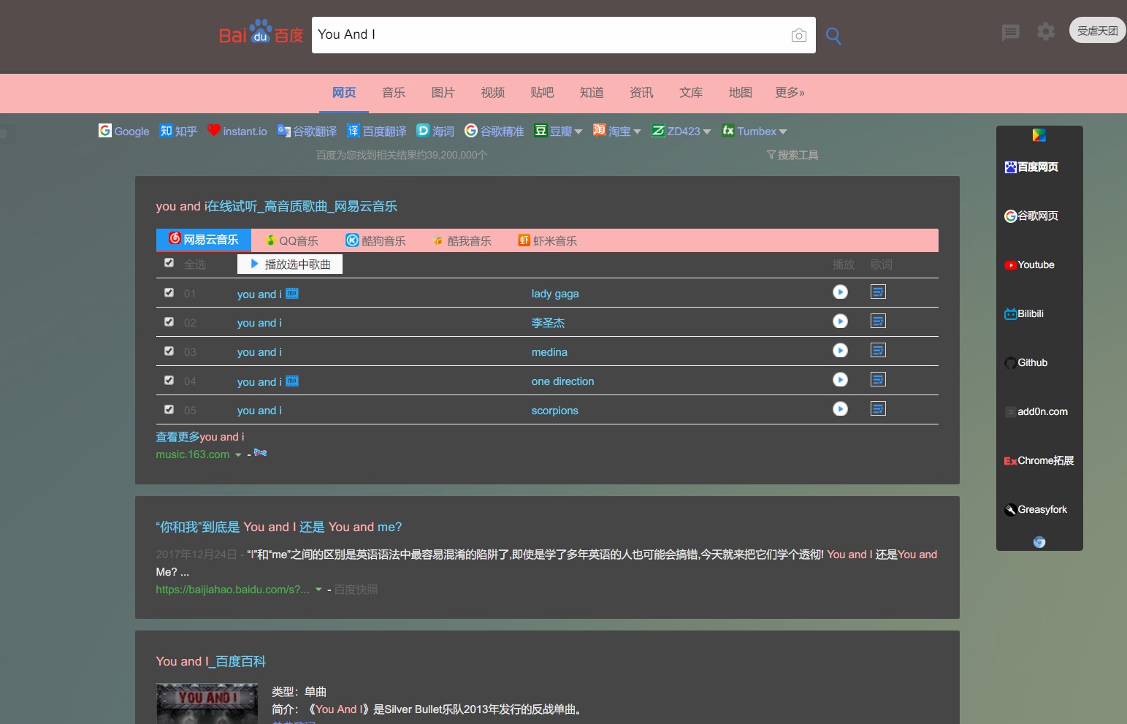1127x724 pixels.
Task: Open 谷歌精准 search shortcut
Action: [x=494, y=131]
